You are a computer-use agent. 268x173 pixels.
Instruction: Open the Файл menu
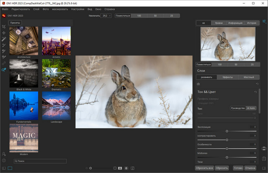(5, 9)
